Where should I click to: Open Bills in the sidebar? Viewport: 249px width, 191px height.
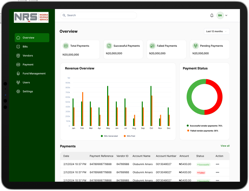click(x=25, y=47)
